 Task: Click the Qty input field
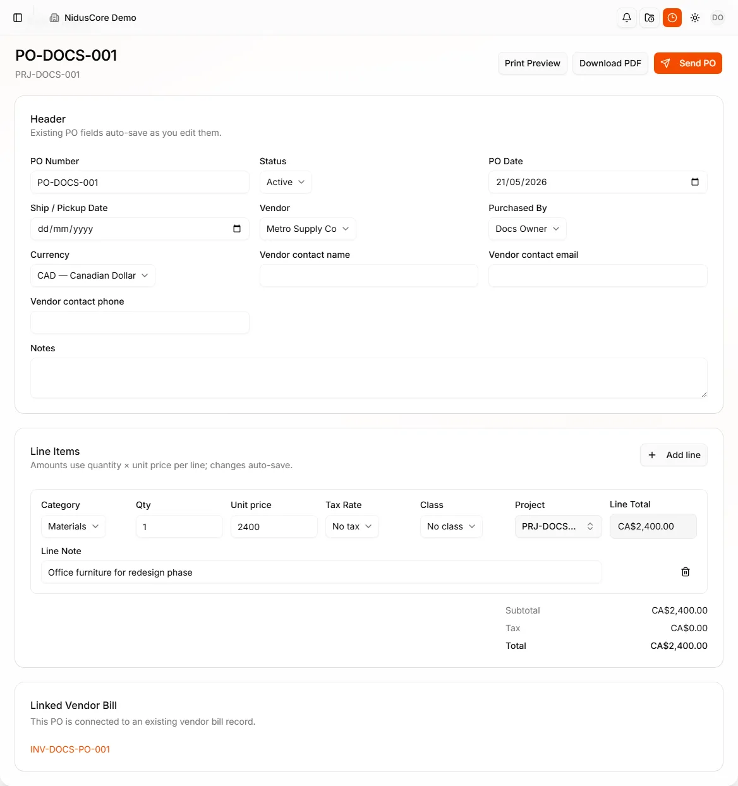[179, 526]
